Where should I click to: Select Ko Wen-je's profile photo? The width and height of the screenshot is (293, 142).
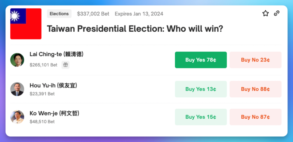pyautogui.click(x=17, y=117)
